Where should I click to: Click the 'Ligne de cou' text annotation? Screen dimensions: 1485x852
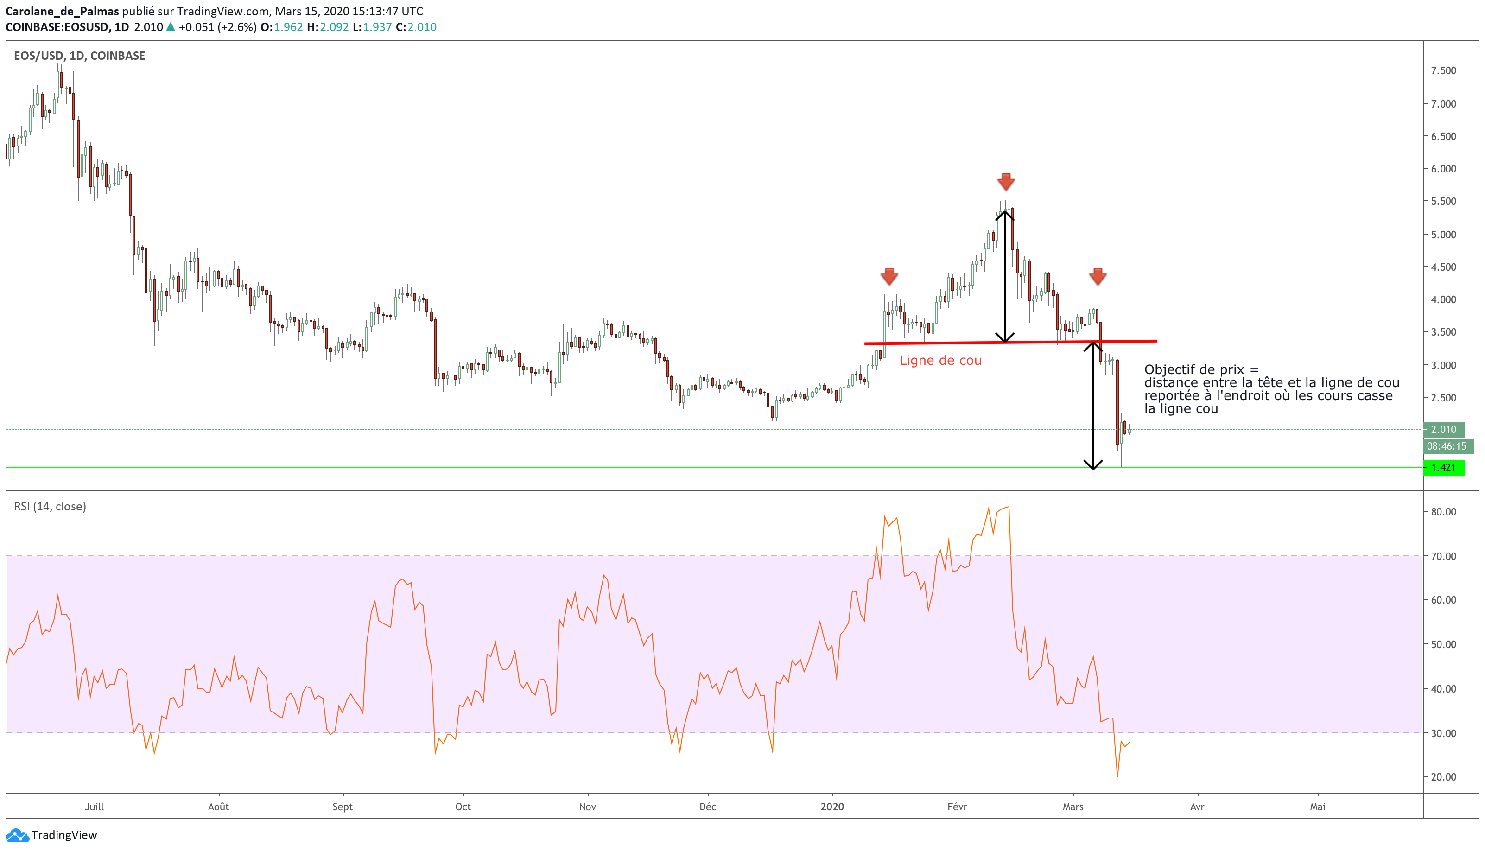point(940,361)
